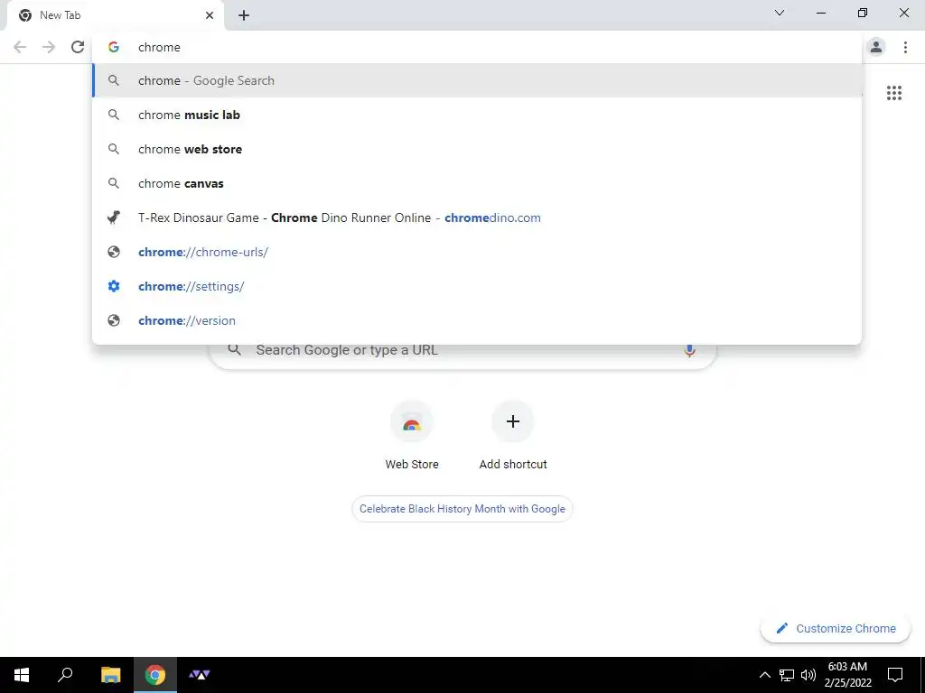The width and height of the screenshot is (925, 693).
Task: Close the New Tab tab
Action: pyautogui.click(x=210, y=15)
